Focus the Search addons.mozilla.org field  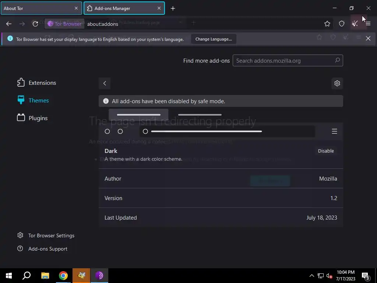pyautogui.click(x=288, y=61)
